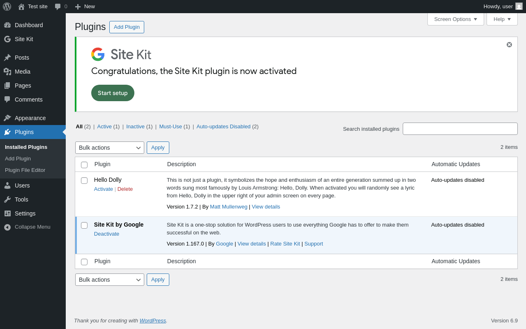This screenshot has height=329, width=526.
Task: Focus the Search installed plugins field
Action: coord(460,129)
